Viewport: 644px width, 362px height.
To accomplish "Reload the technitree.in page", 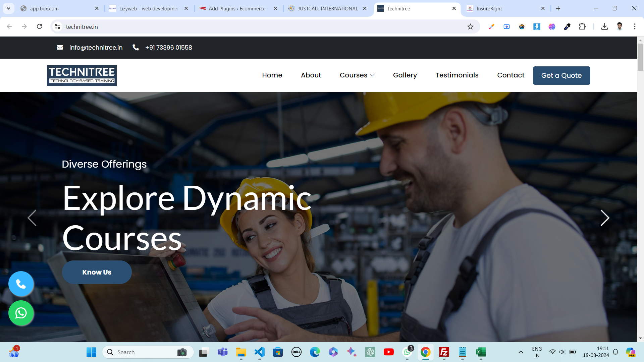I will pos(39,26).
